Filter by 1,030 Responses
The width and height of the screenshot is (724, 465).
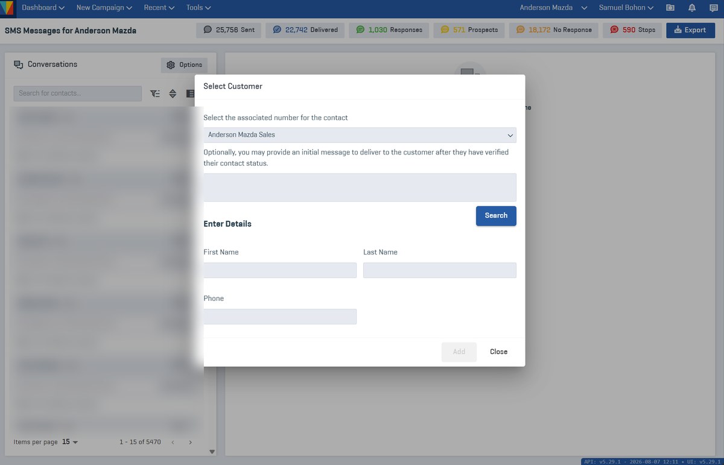click(x=389, y=30)
